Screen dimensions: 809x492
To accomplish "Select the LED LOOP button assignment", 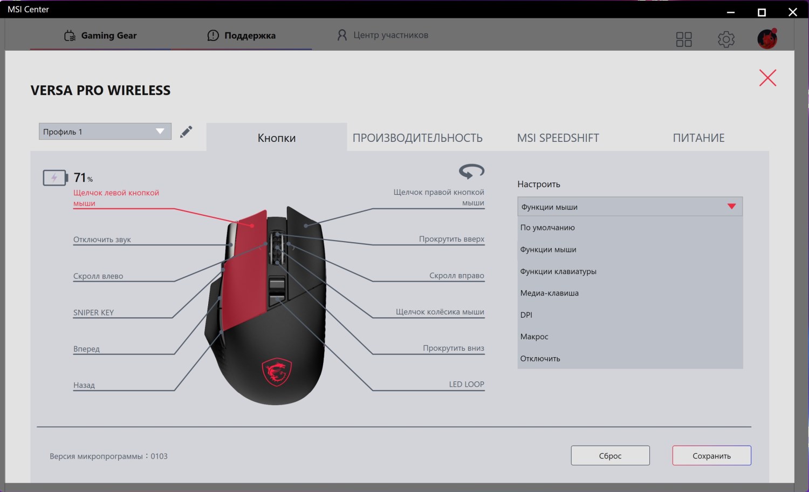I will click(467, 384).
